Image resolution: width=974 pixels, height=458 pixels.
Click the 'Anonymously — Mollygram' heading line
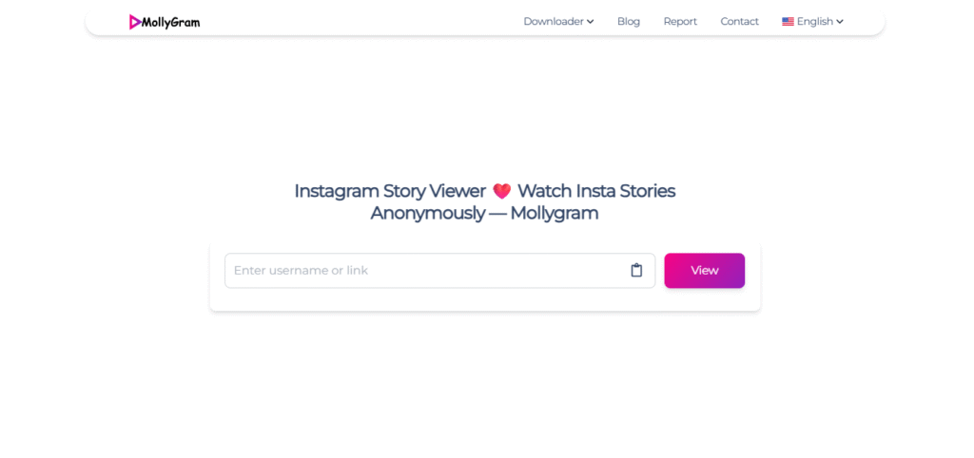(x=484, y=213)
